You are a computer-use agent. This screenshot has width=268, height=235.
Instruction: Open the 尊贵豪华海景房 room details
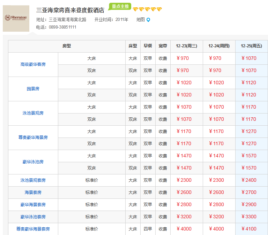(33, 138)
